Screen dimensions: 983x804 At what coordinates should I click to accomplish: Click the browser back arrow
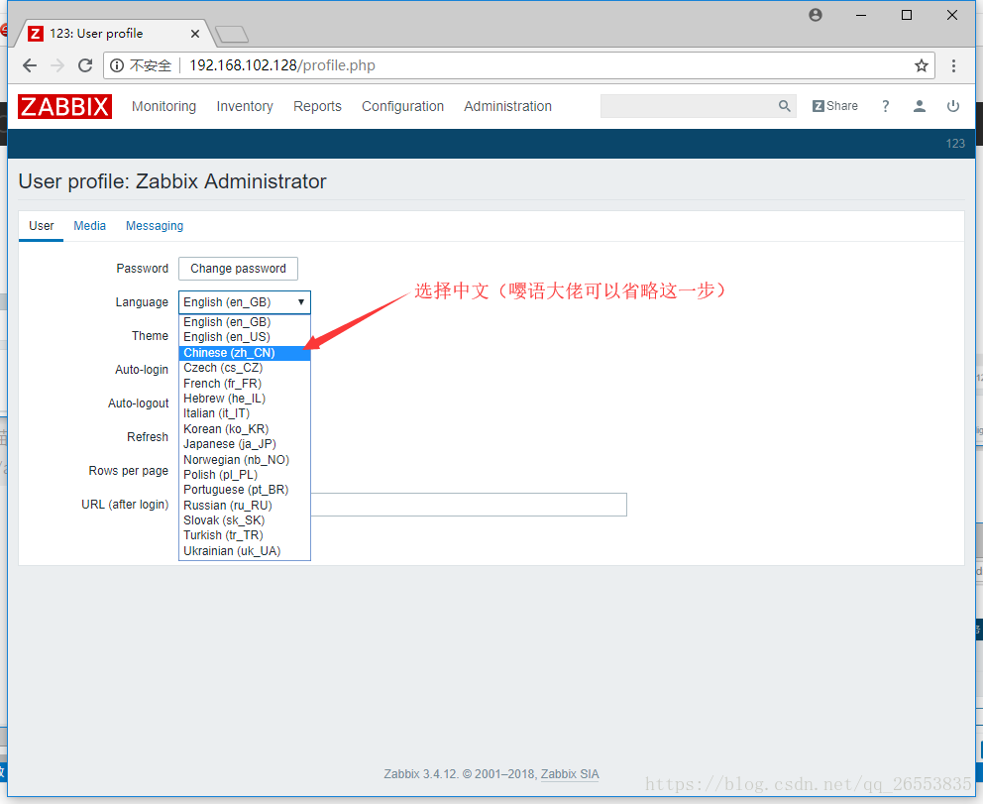(30, 65)
